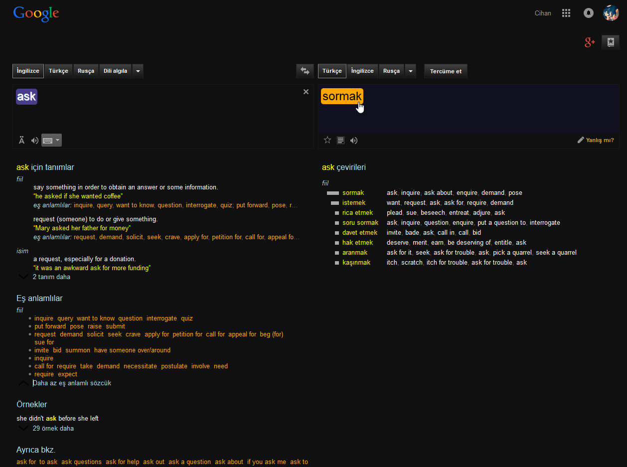Screen dimensions: 627x467
Task: Open the account profile picture
Action: click(611, 13)
